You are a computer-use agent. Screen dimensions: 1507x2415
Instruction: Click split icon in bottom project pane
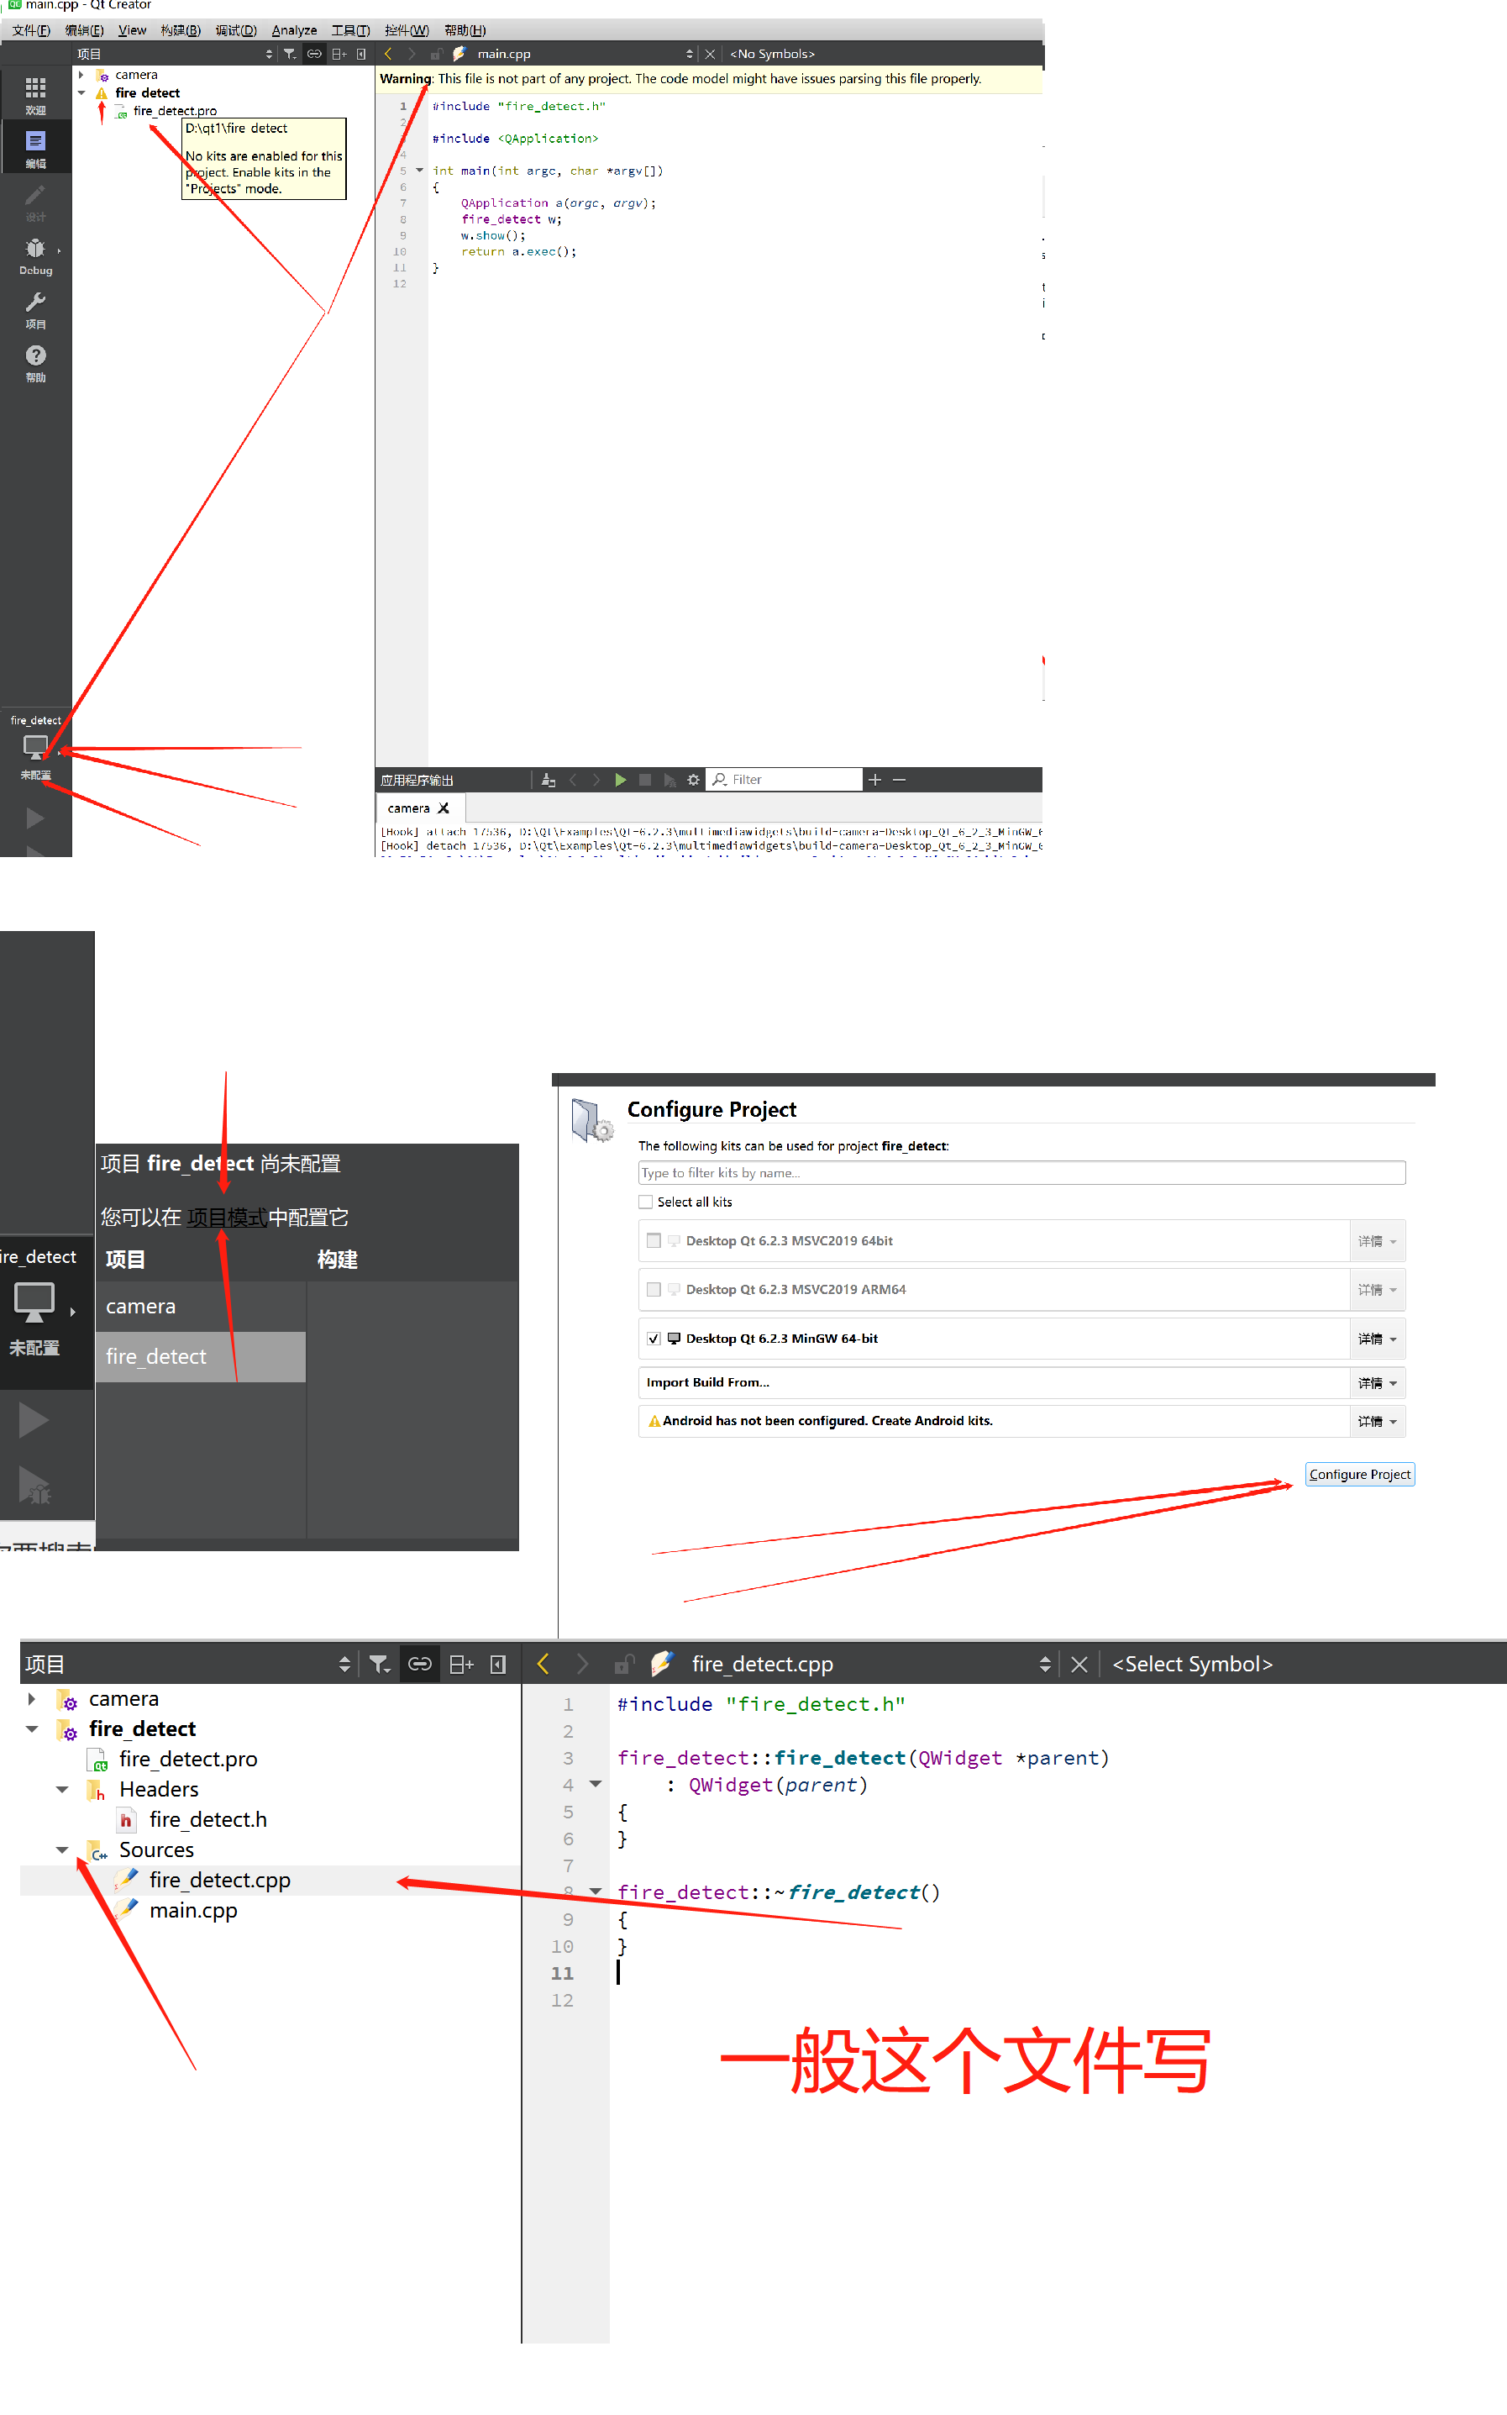(x=460, y=1664)
